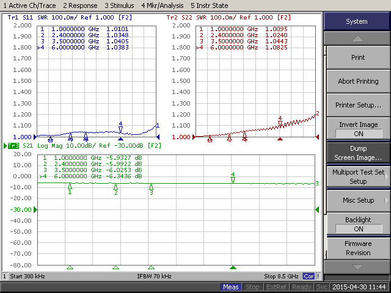Select Tr1 S11 SWR trace title
The image size is (391, 293).
[x=70, y=18]
